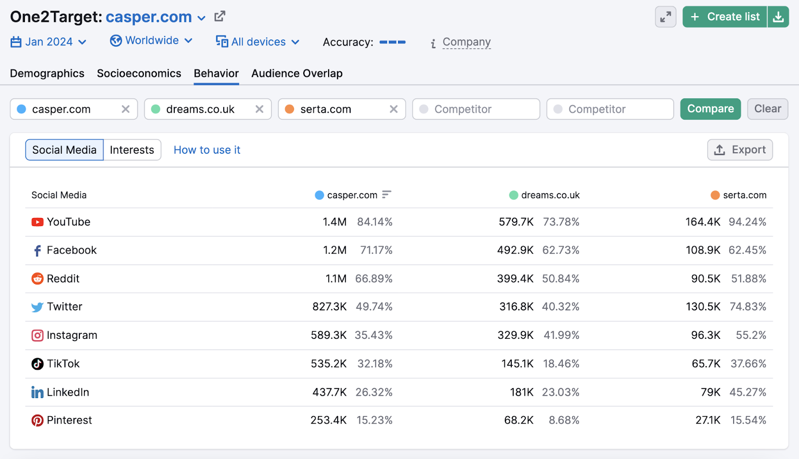Click the TikTok platform icon
Screen dimensions: 799x459
[37, 363]
